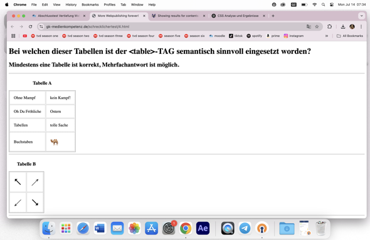Open the tvd season four bookmark
This screenshot has width=370, height=240.
coord(140,36)
